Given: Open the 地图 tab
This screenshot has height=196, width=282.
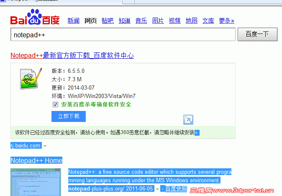Looking at the screenshot, I should click(x=191, y=21).
